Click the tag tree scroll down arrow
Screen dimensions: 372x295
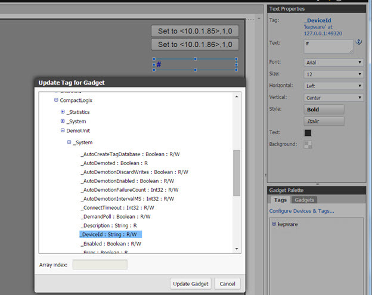pos(237,249)
